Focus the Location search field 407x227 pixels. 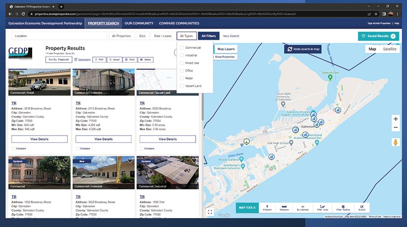(x=59, y=36)
